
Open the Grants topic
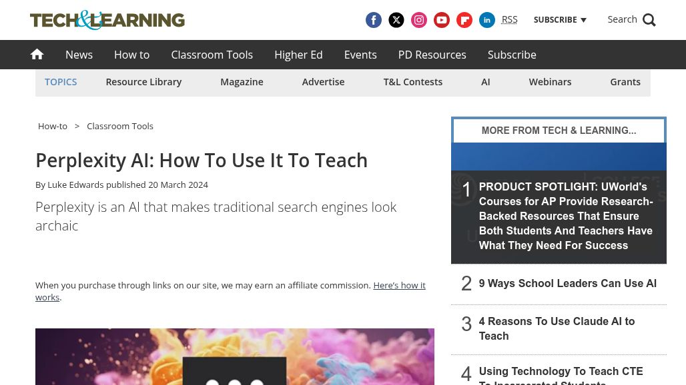click(625, 82)
